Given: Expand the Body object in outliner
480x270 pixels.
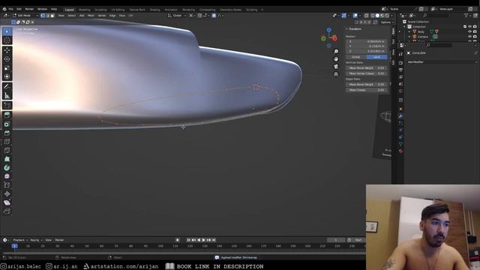Looking at the screenshot, I should pos(409,31).
